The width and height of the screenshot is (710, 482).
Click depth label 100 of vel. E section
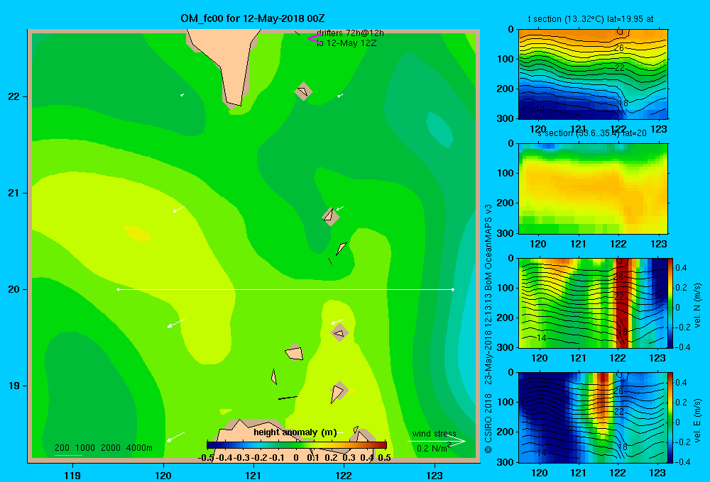click(x=506, y=402)
